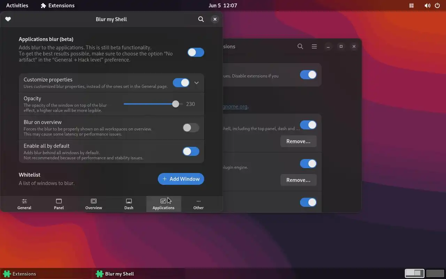Click the heart donate icon in Blur my Shell
The width and height of the screenshot is (446, 279).
(8, 19)
